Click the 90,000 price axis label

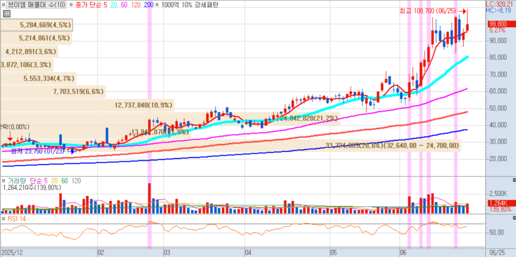pos(498,41)
